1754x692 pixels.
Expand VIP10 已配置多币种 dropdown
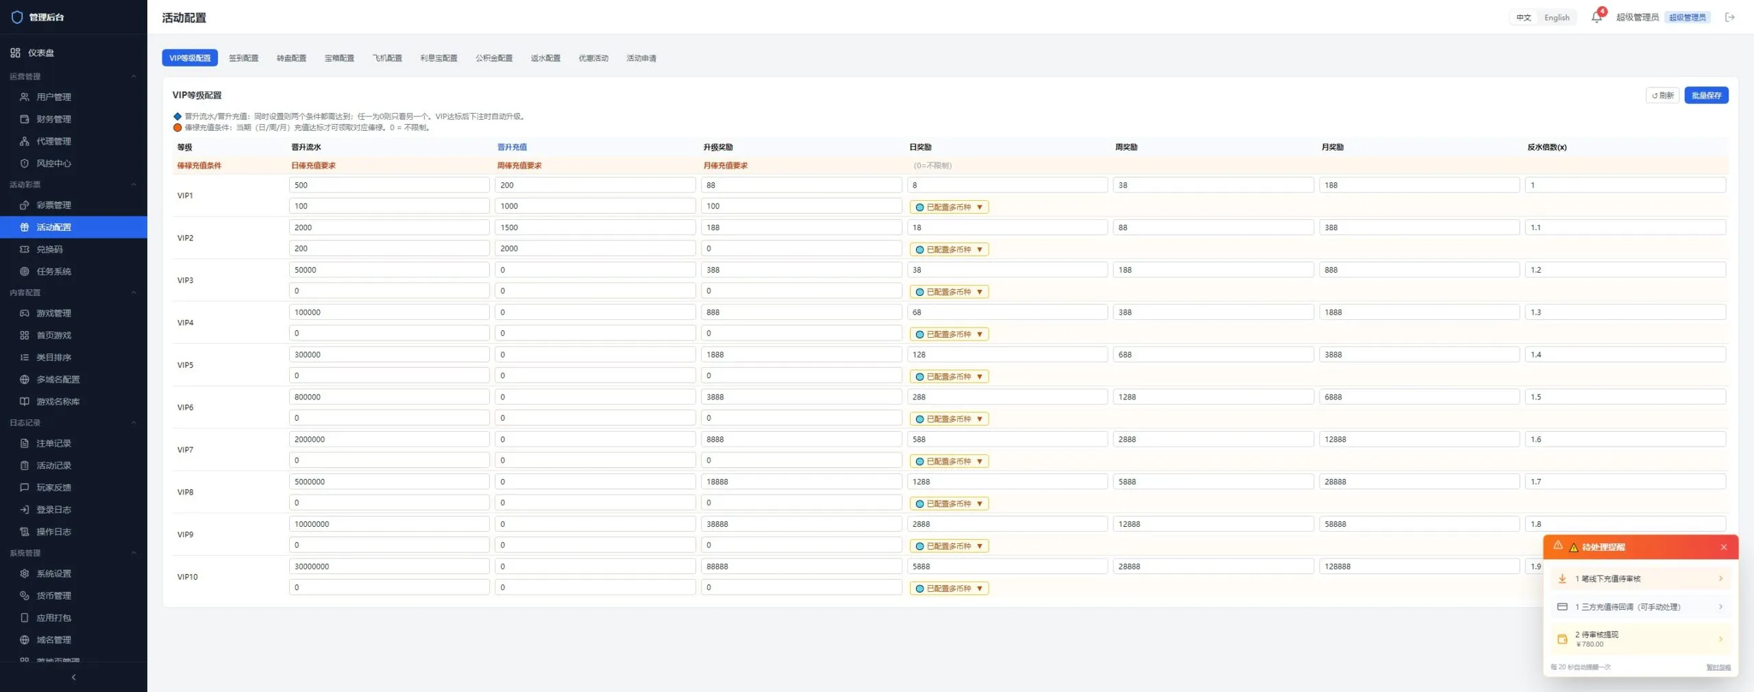click(x=949, y=589)
